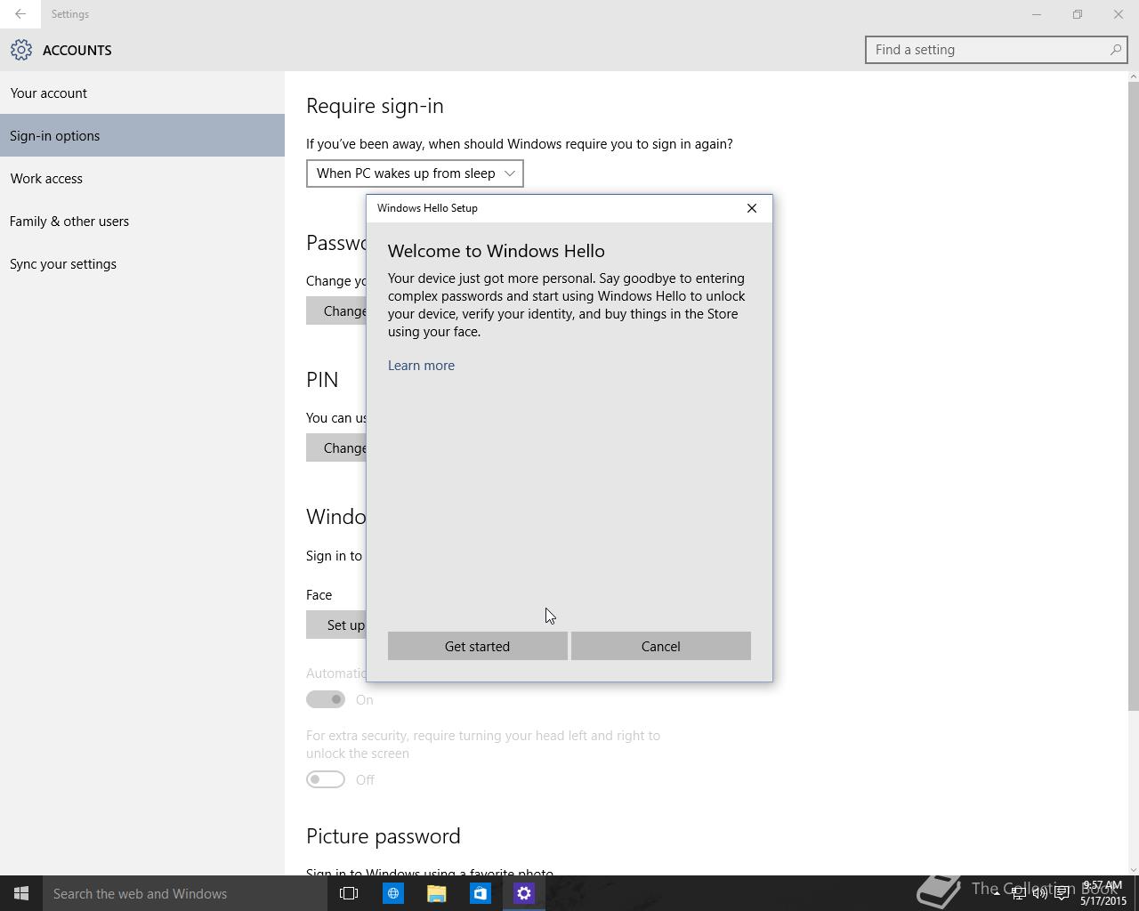Click the Picture password heading
The height and width of the screenshot is (911, 1139).
point(384,836)
